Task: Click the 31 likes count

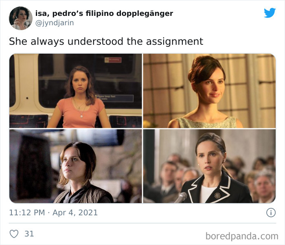Action: (x=29, y=234)
